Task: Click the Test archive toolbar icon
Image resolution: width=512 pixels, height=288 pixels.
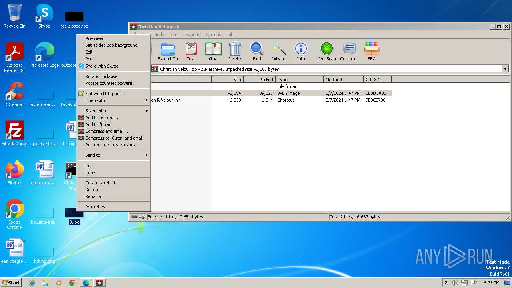Action: tap(191, 52)
